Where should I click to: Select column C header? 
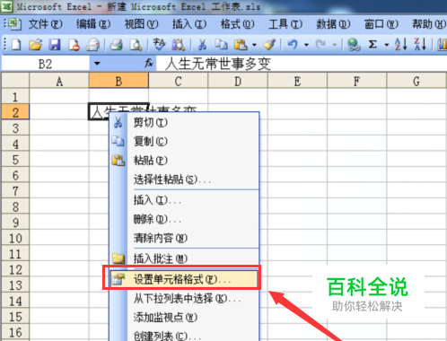point(179,81)
